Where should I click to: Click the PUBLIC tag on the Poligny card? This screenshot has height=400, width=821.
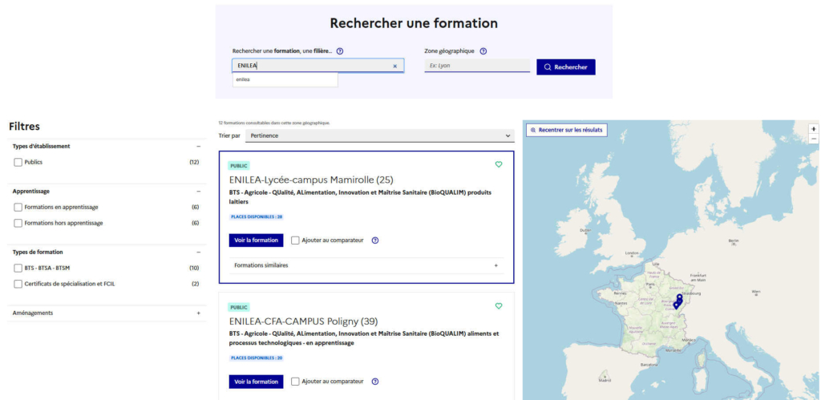pyautogui.click(x=239, y=307)
